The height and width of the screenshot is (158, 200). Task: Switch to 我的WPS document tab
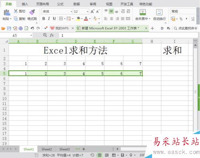[x=60, y=28]
